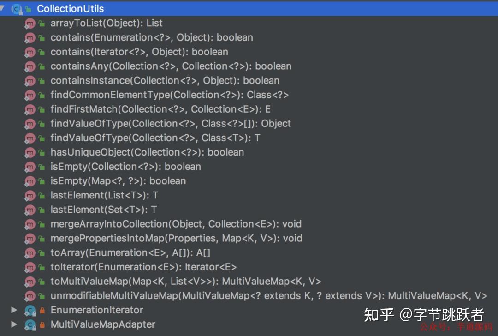Select mergeArrayIntoCollection method entry
The height and width of the screenshot is (336, 498).
tap(176, 224)
